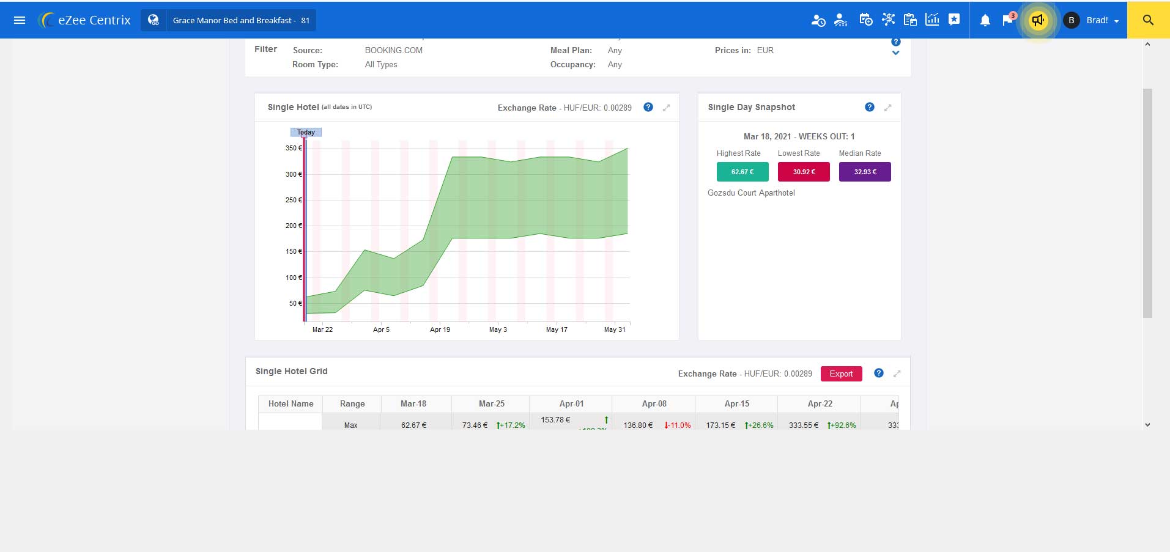Screen dimensions: 1170x552
Task: Expand the Filter panel chevron
Action: 896,53
